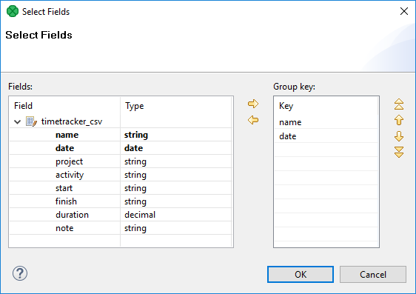Collapse the timetracker_csv tree node
This screenshot has height=294, width=416.
pyautogui.click(x=18, y=121)
